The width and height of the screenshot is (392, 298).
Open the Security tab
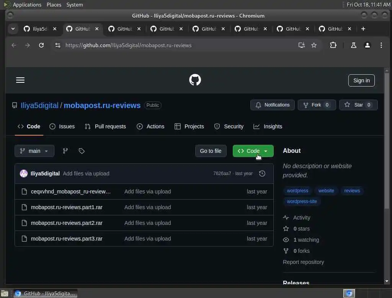pos(229,126)
